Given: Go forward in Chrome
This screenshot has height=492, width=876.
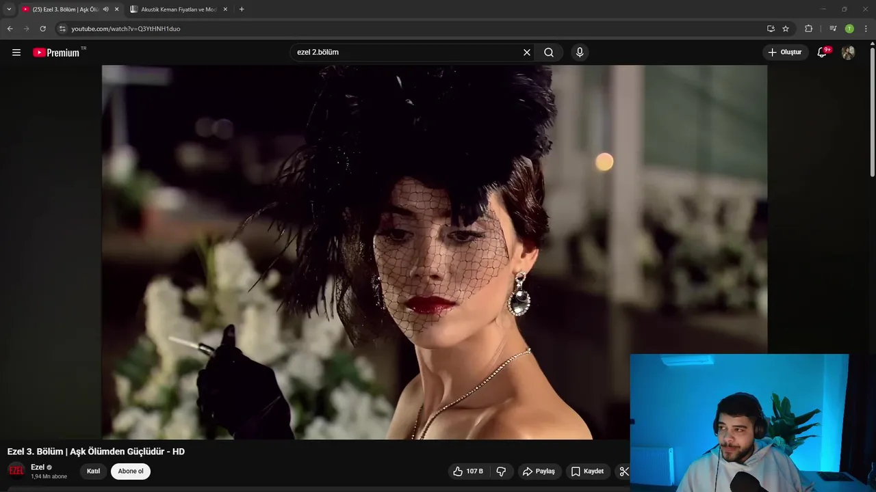Looking at the screenshot, I should coord(27,29).
